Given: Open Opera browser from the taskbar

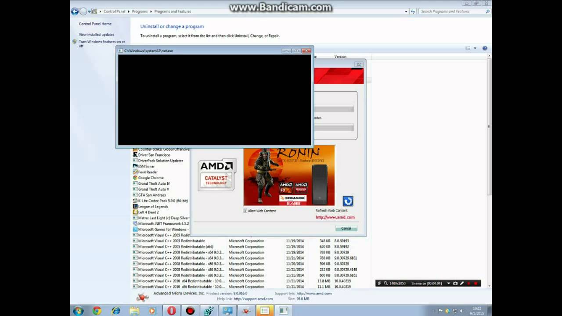Looking at the screenshot, I should tap(171, 311).
